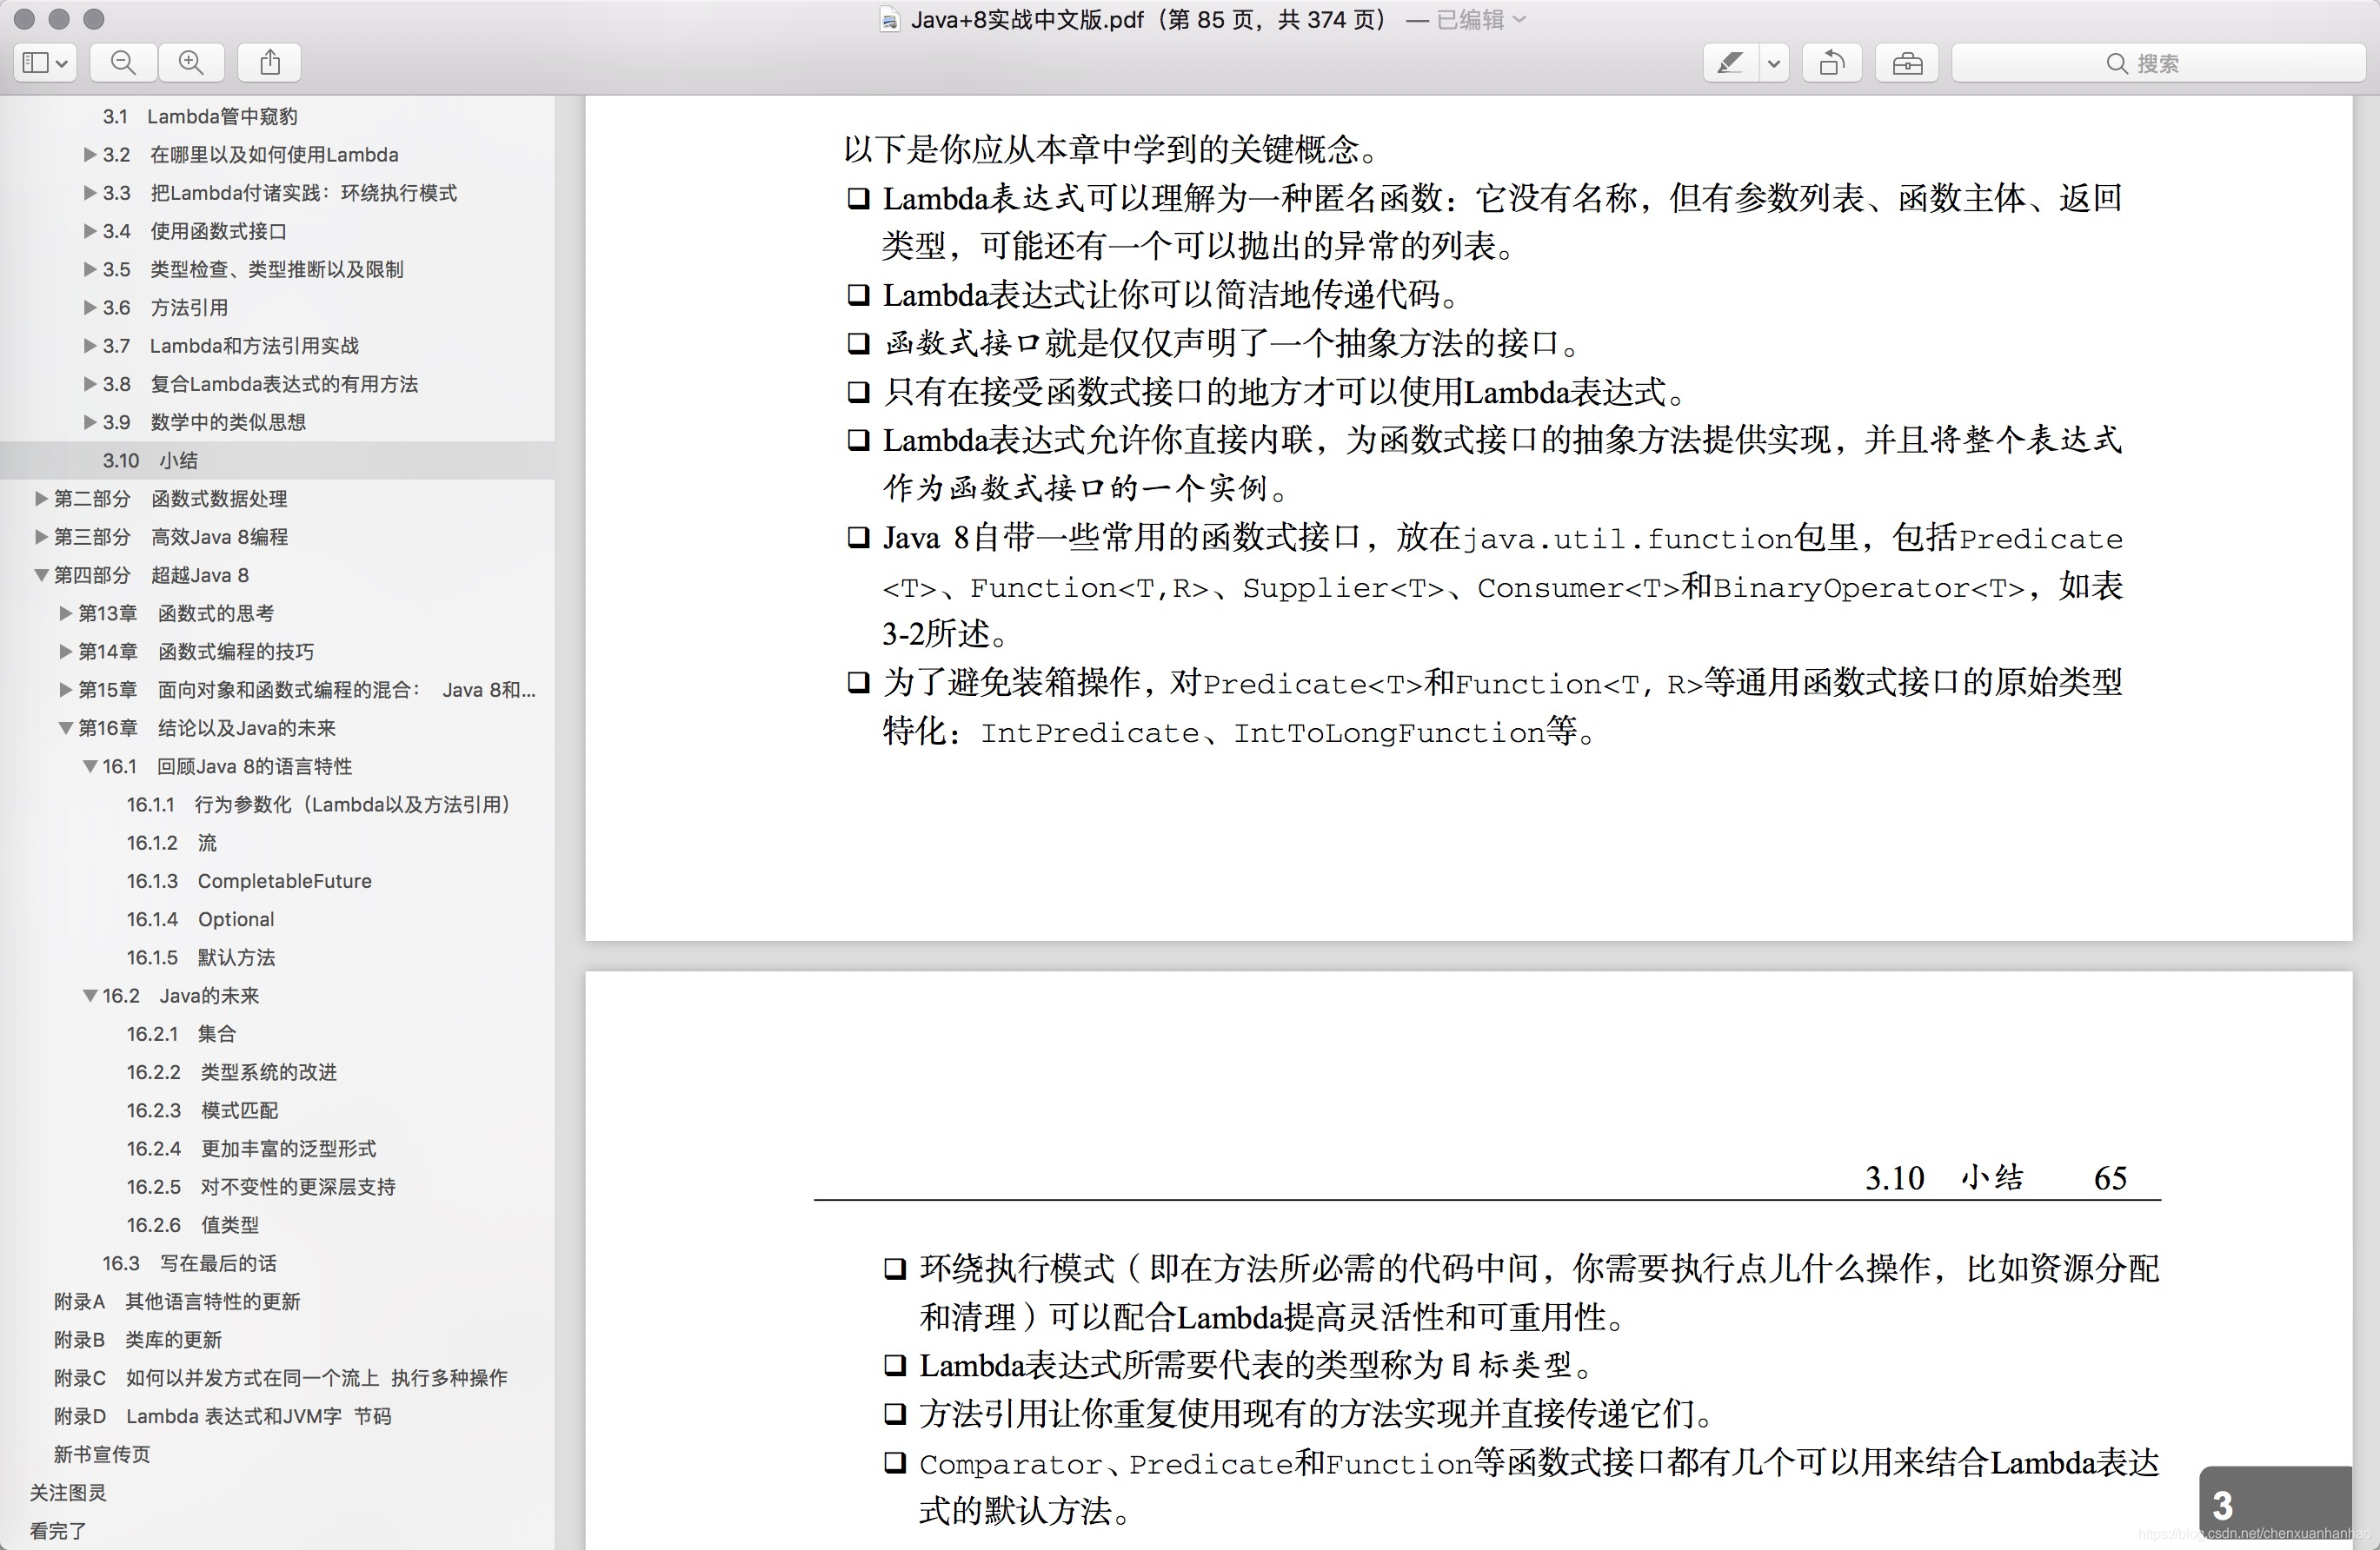2380x1550 pixels.
Task: Expand 第14章 函数式编程的技巧
Action: 66,652
